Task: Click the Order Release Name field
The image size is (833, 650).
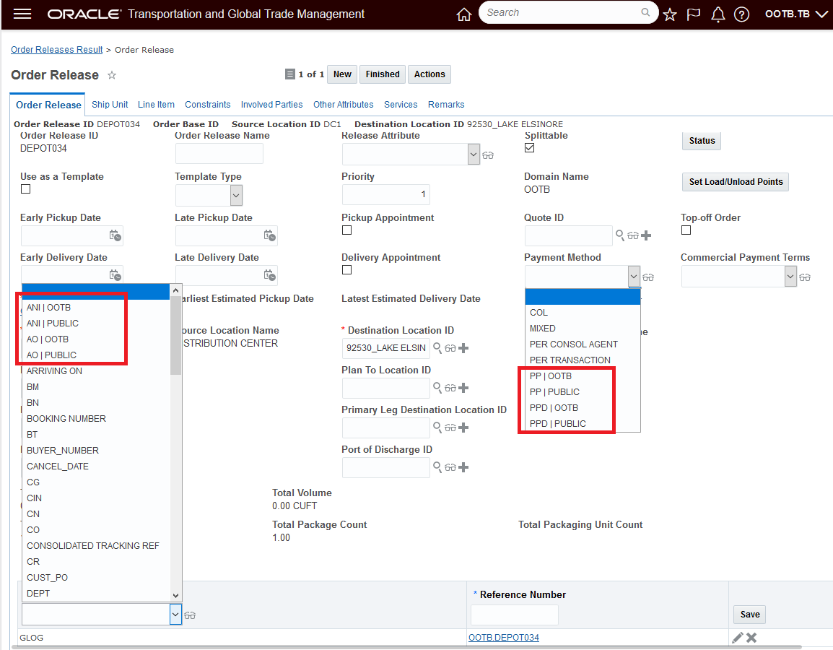Action: 219,154
